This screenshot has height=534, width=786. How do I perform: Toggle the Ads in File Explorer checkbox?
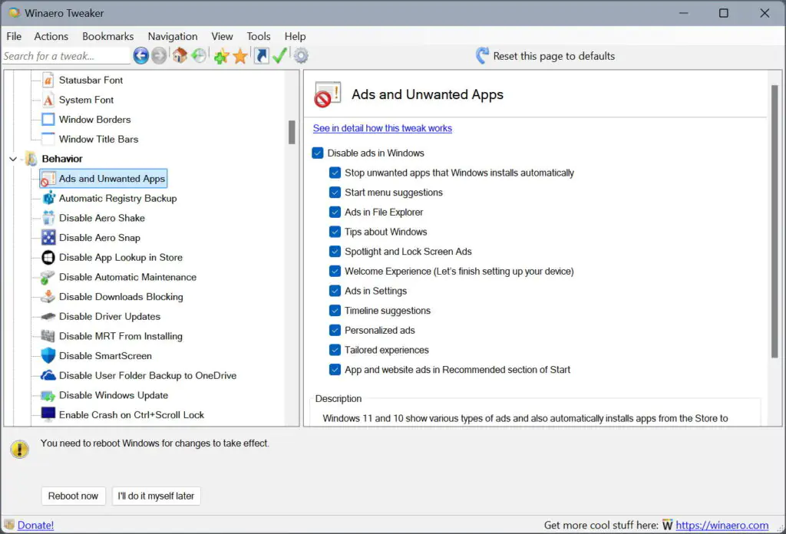(335, 213)
